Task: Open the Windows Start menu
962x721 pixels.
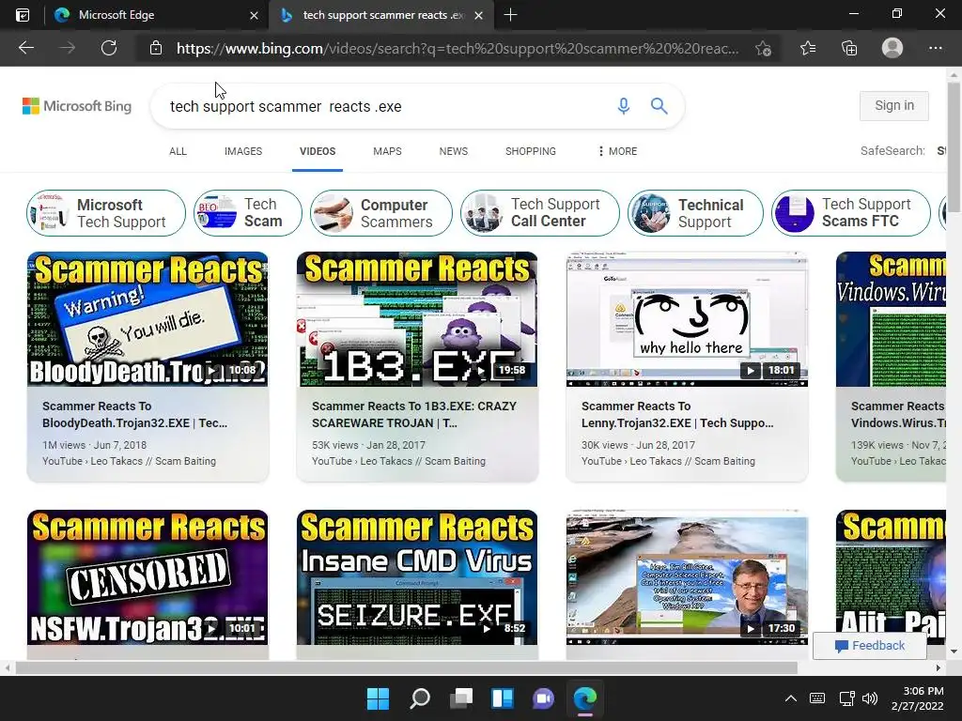Action: [378, 698]
